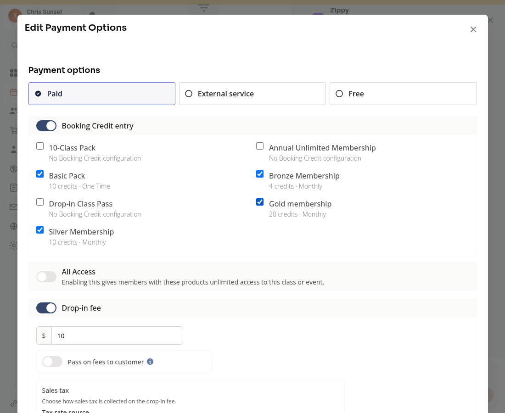Click '10 credits · Monthly' under Silver Membership
The image size is (505, 413).
[77, 242]
